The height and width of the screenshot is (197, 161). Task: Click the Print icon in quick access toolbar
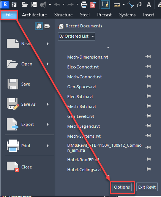(x=84, y=5)
